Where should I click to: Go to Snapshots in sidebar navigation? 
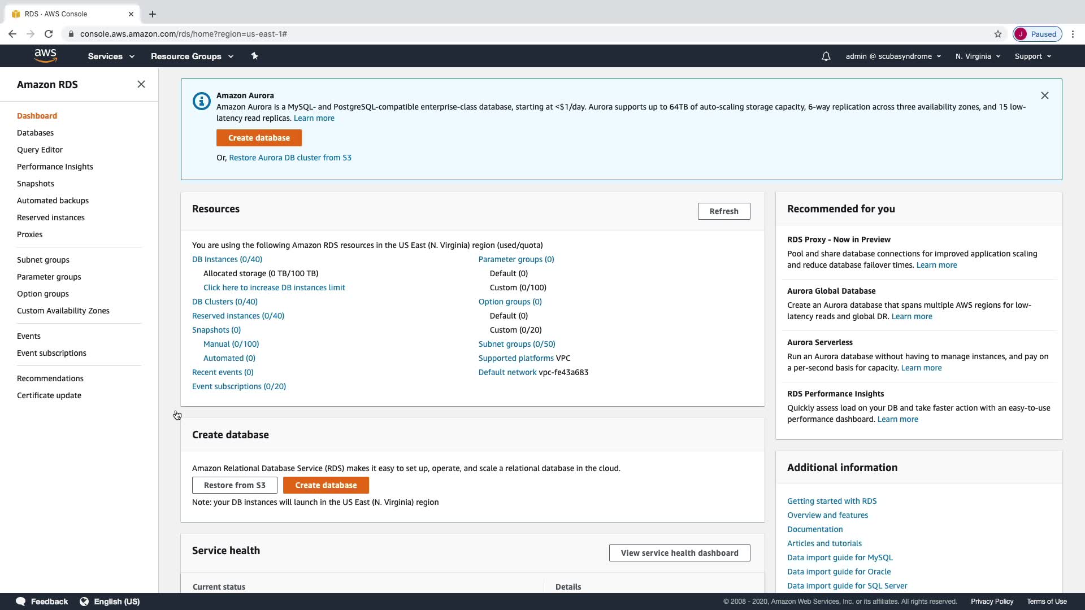tap(36, 184)
